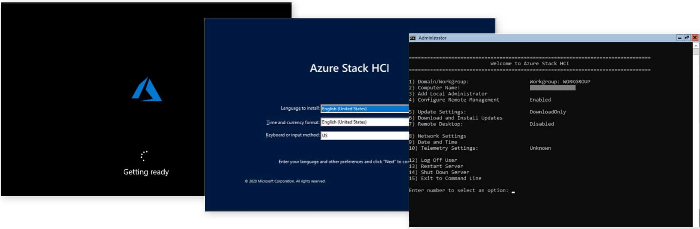Select option 4 Configure Remote Management
The image size is (700, 229).
click(454, 100)
